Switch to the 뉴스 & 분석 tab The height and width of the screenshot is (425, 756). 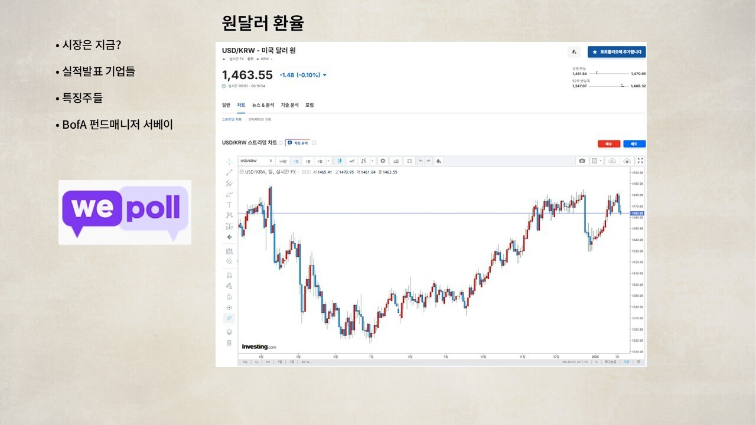click(x=263, y=105)
